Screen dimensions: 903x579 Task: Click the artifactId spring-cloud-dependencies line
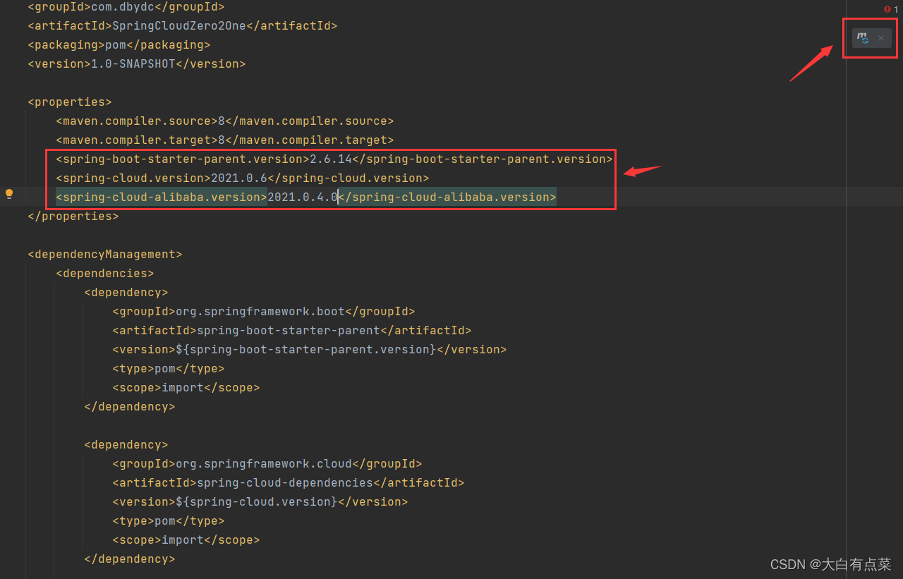[289, 483]
